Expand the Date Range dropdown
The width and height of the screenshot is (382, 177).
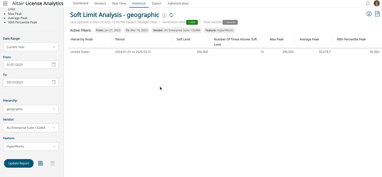click(31, 47)
